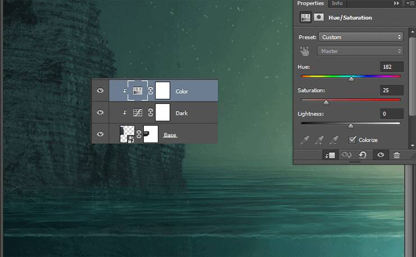Viewport: 416px width, 257px height.
Task: Click the Hue value field showing 182
Action: (x=392, y=67)
